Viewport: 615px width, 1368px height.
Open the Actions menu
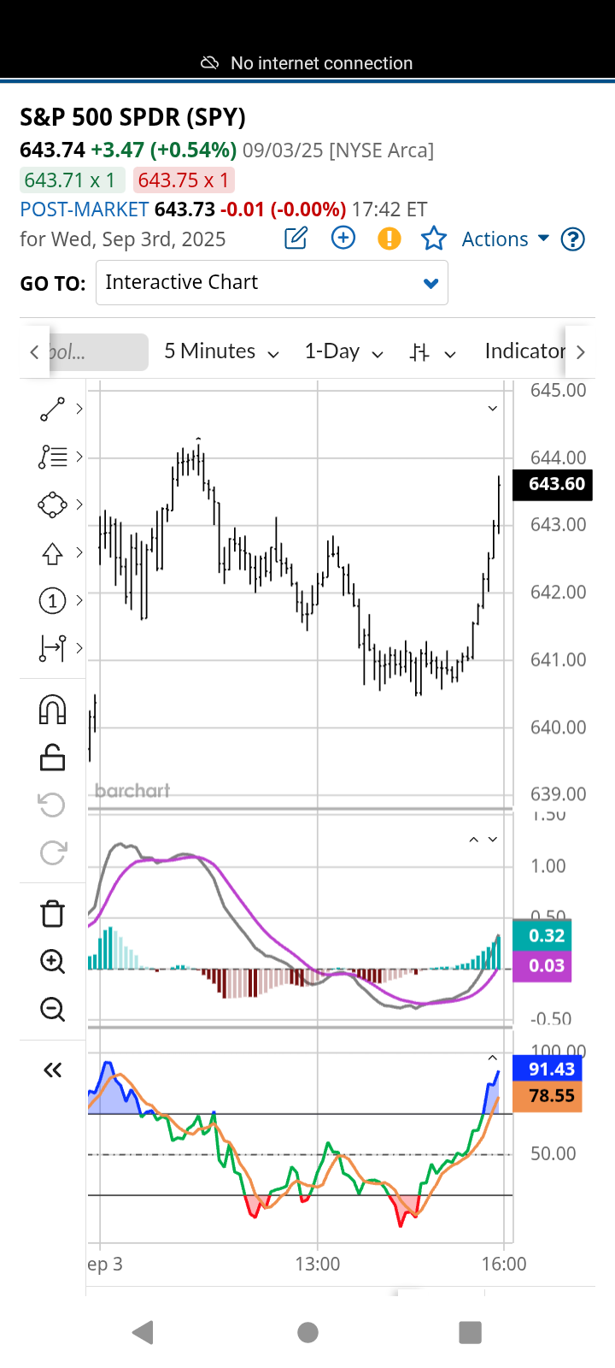[x=505, y=239]
